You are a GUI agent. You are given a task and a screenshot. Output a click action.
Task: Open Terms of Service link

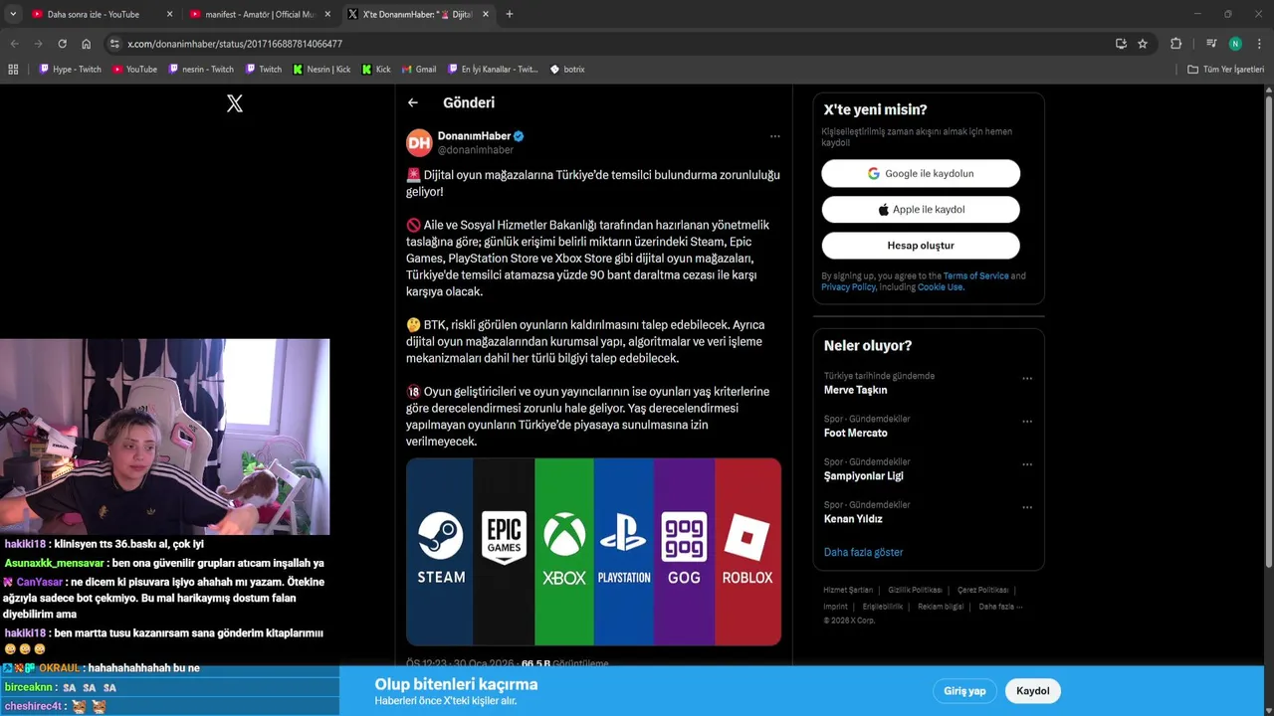pos(975,276)
